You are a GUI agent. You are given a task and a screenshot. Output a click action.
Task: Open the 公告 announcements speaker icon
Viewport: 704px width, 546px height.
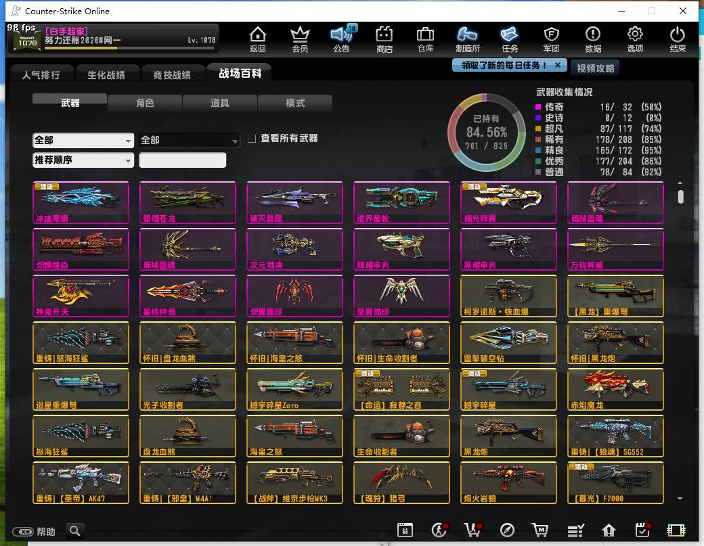(x=342, y=39)
